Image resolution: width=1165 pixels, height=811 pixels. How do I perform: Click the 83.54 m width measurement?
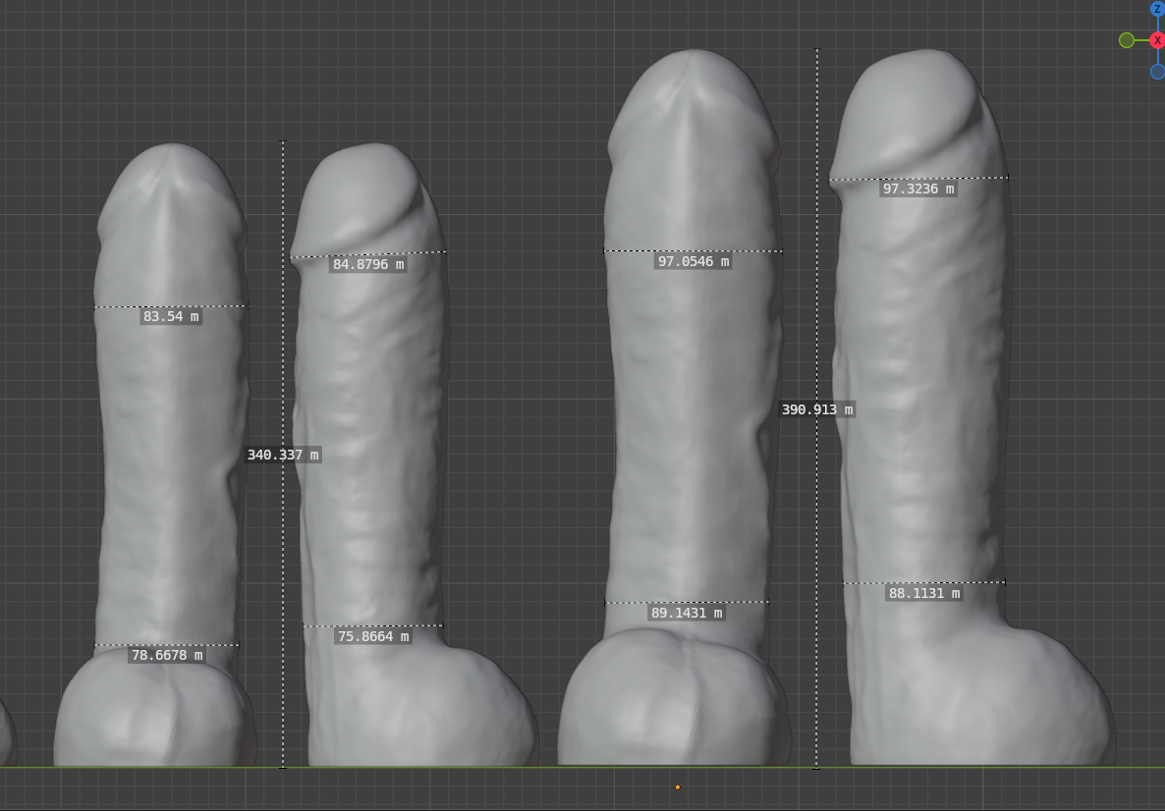[171, 316]
